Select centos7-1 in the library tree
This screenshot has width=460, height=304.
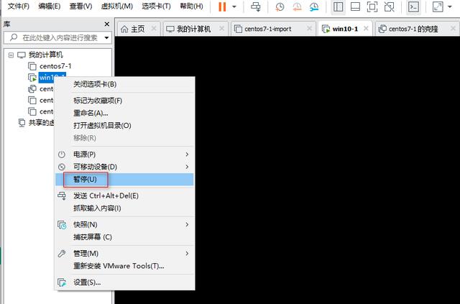[x=55, y=66]
